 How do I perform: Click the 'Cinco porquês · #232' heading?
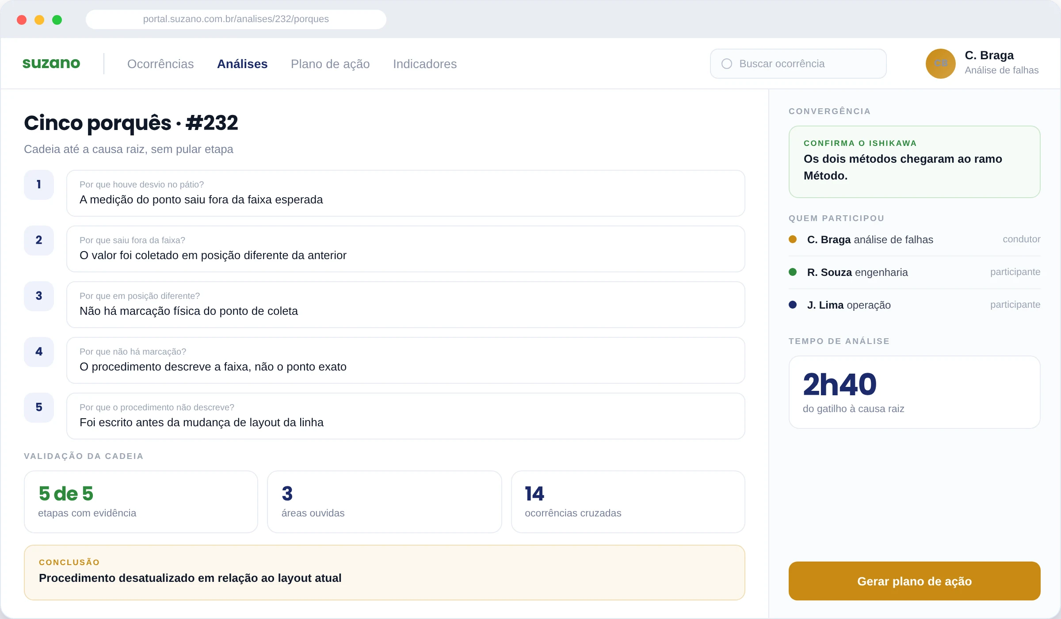point(131,123)
